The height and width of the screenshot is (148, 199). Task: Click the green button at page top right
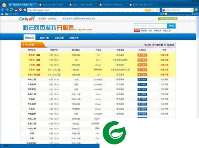pyautogui.click(x=168, y=19)
